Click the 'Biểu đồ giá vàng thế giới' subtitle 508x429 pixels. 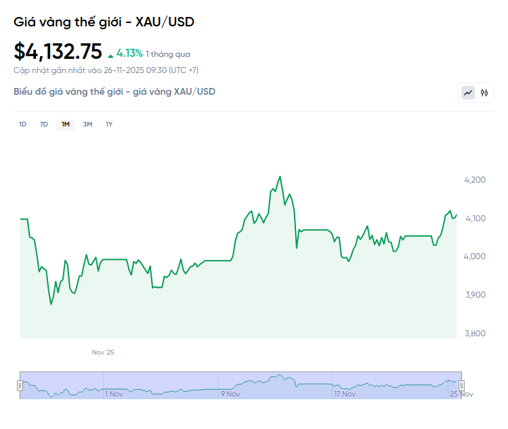click(x=114, y=91)
